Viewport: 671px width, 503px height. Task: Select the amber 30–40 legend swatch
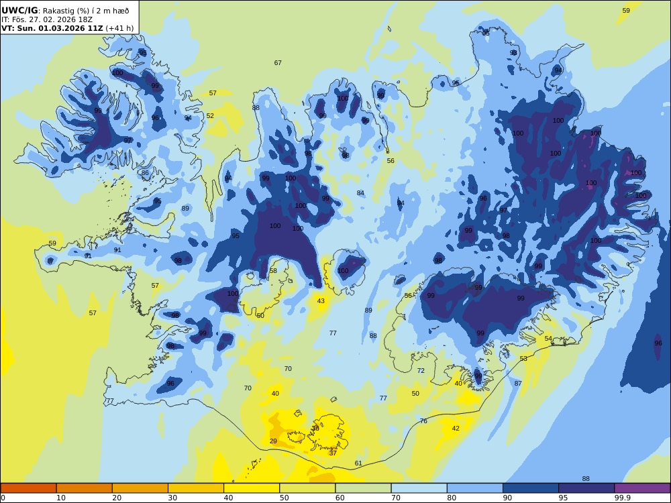click(196, 488)
